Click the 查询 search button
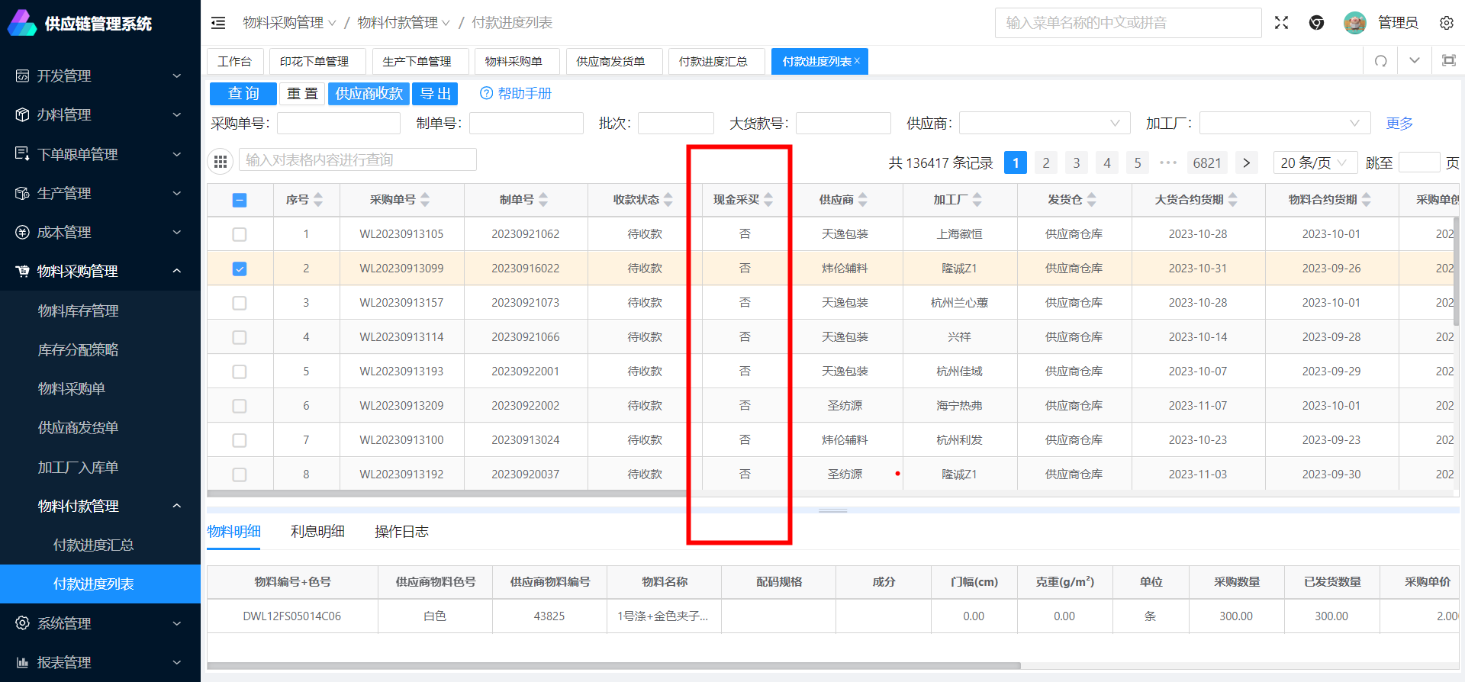1465x682 pixels. point(243,94)
